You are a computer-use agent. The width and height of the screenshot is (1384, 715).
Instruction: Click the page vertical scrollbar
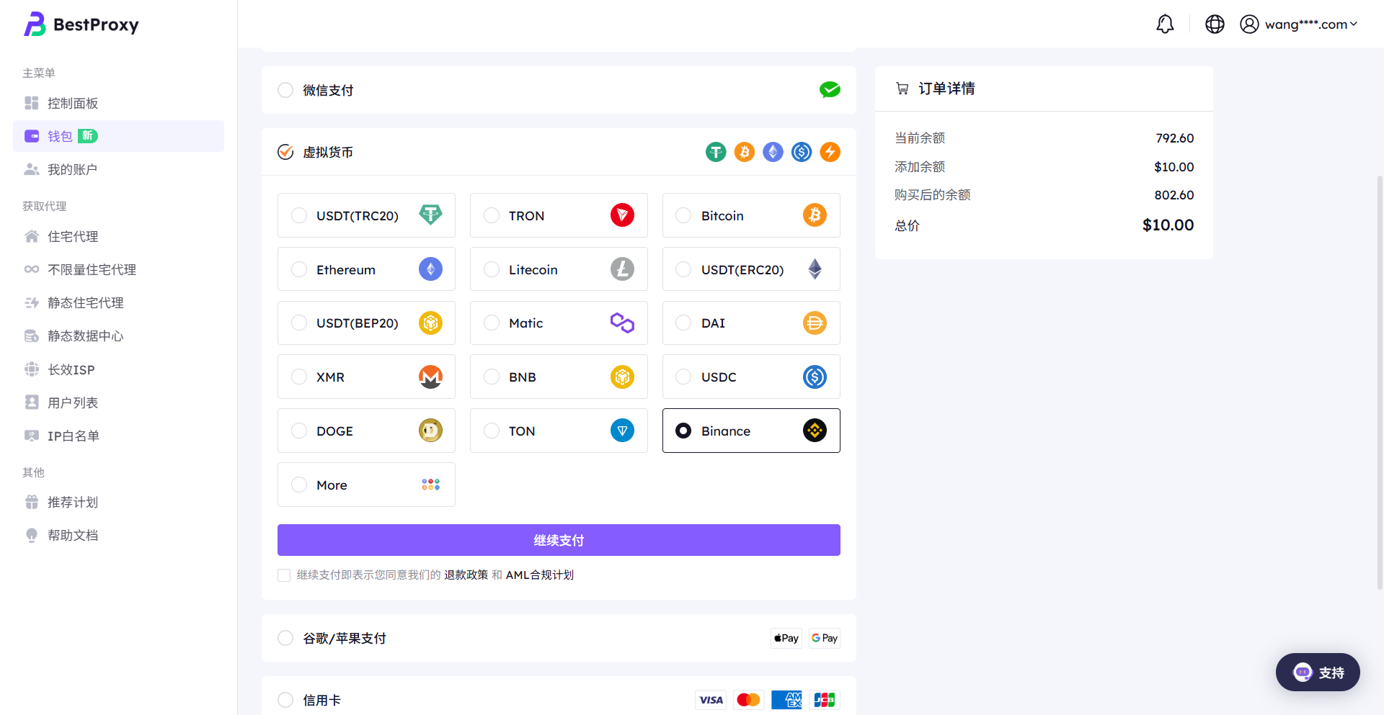(1380, 382)
